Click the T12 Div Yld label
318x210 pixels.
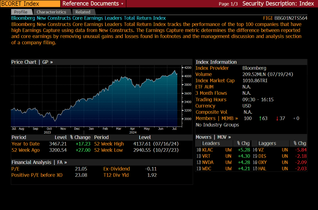pos(116,175)
